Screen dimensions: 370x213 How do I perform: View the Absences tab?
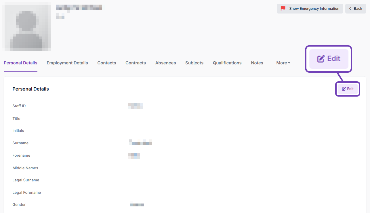click(x=165, y=63)
